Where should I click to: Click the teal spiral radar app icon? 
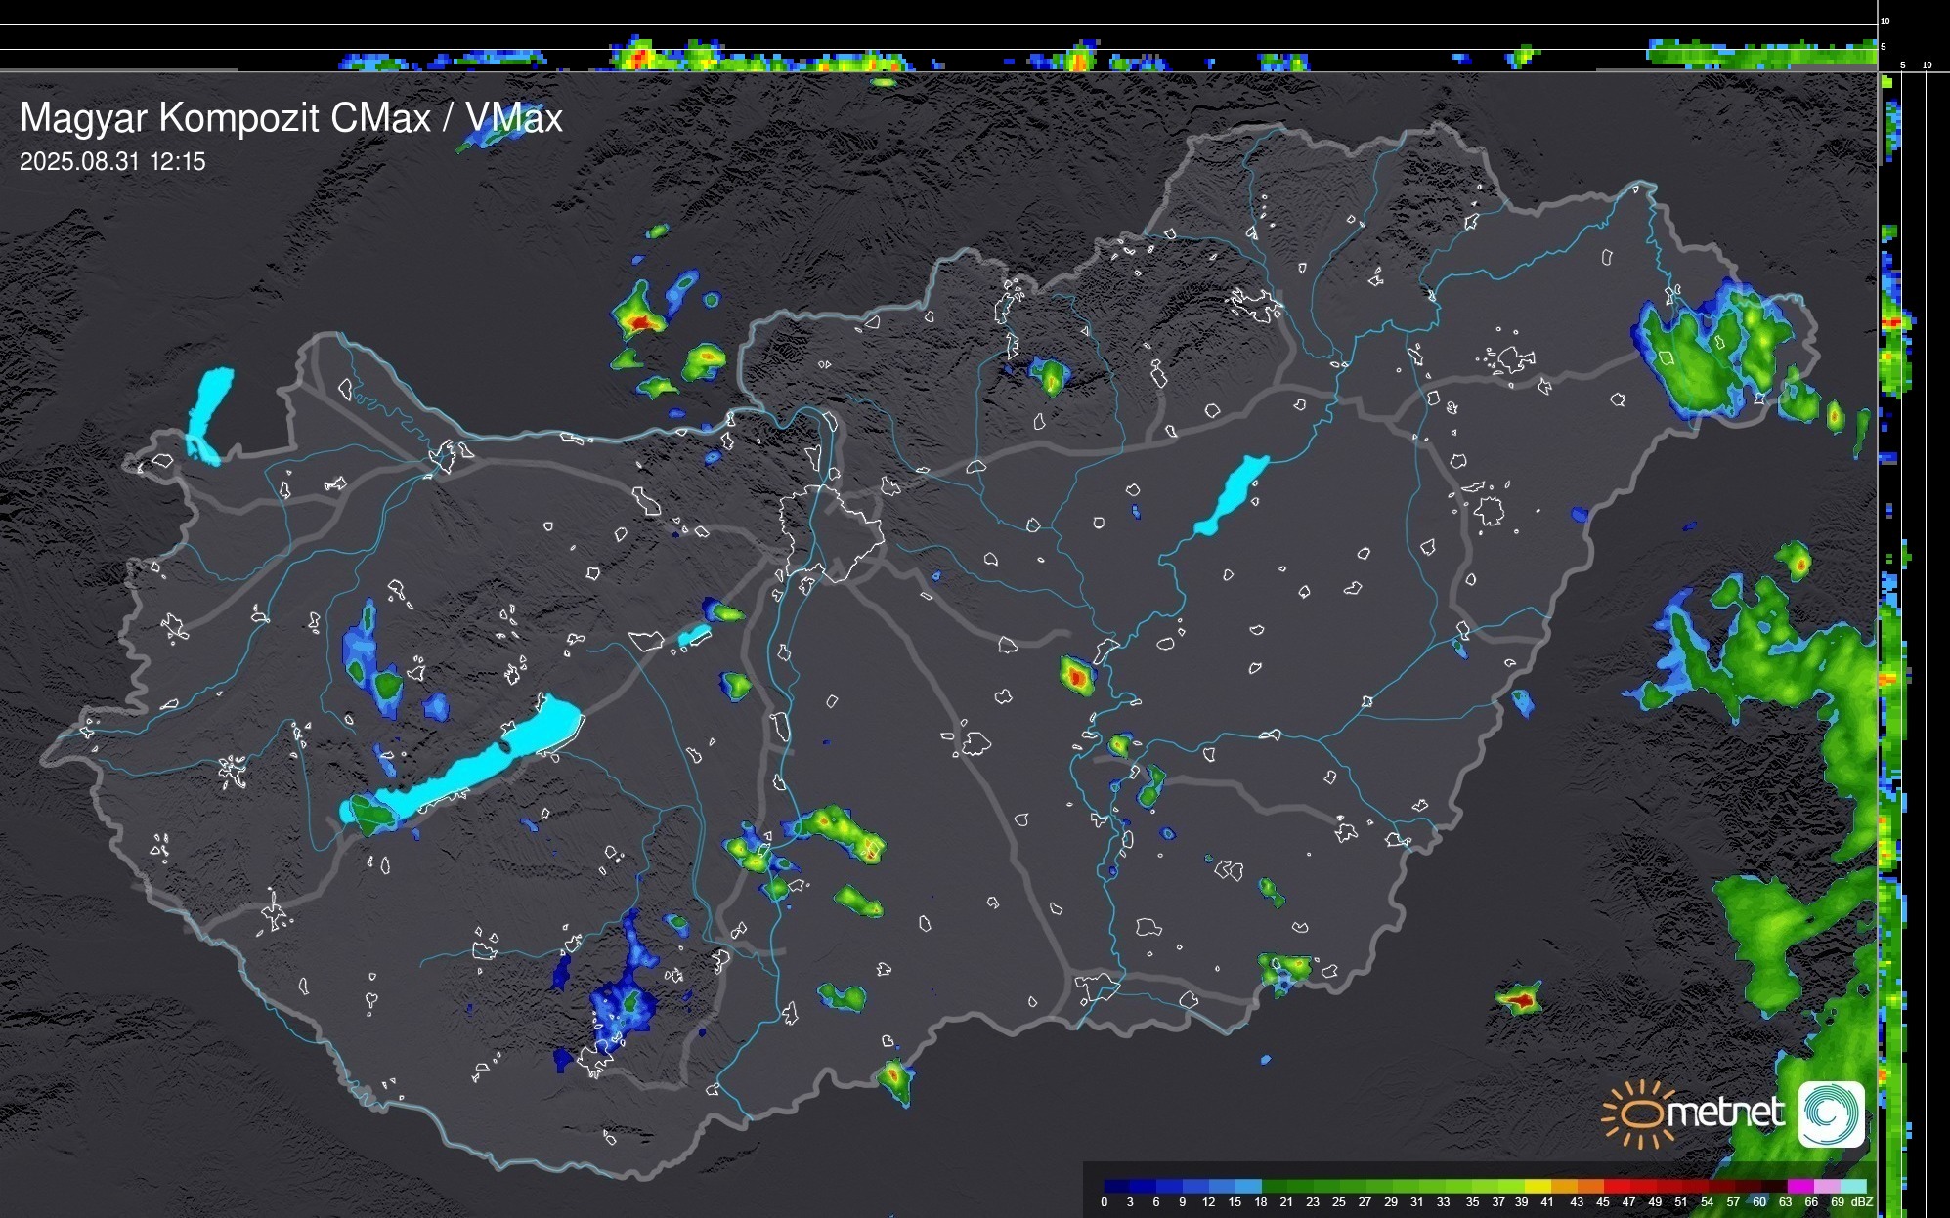tap(1831, 1113)
